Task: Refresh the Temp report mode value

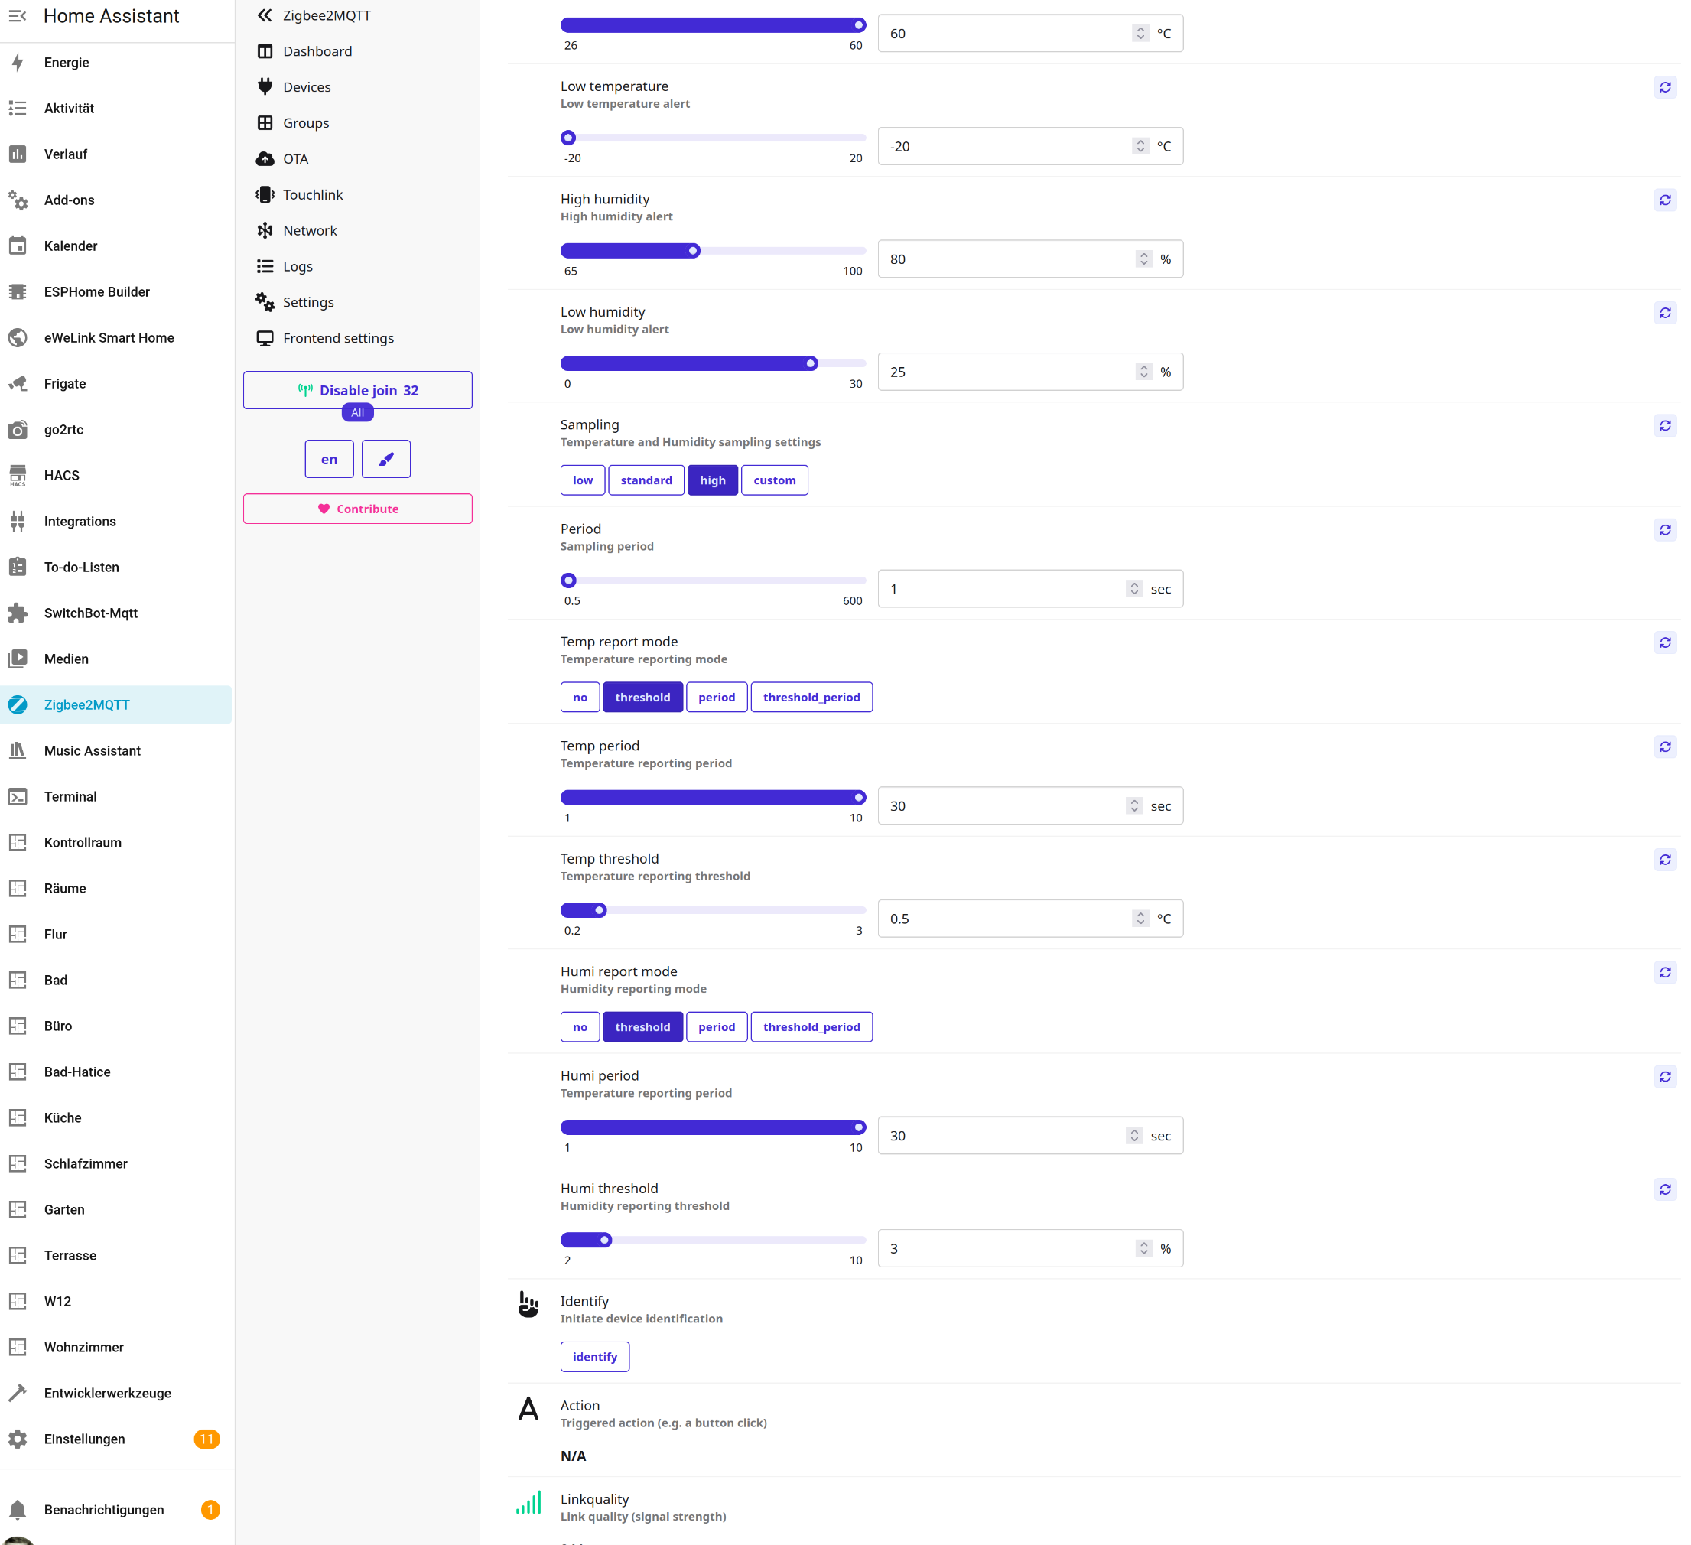Action: [1664, 642]
